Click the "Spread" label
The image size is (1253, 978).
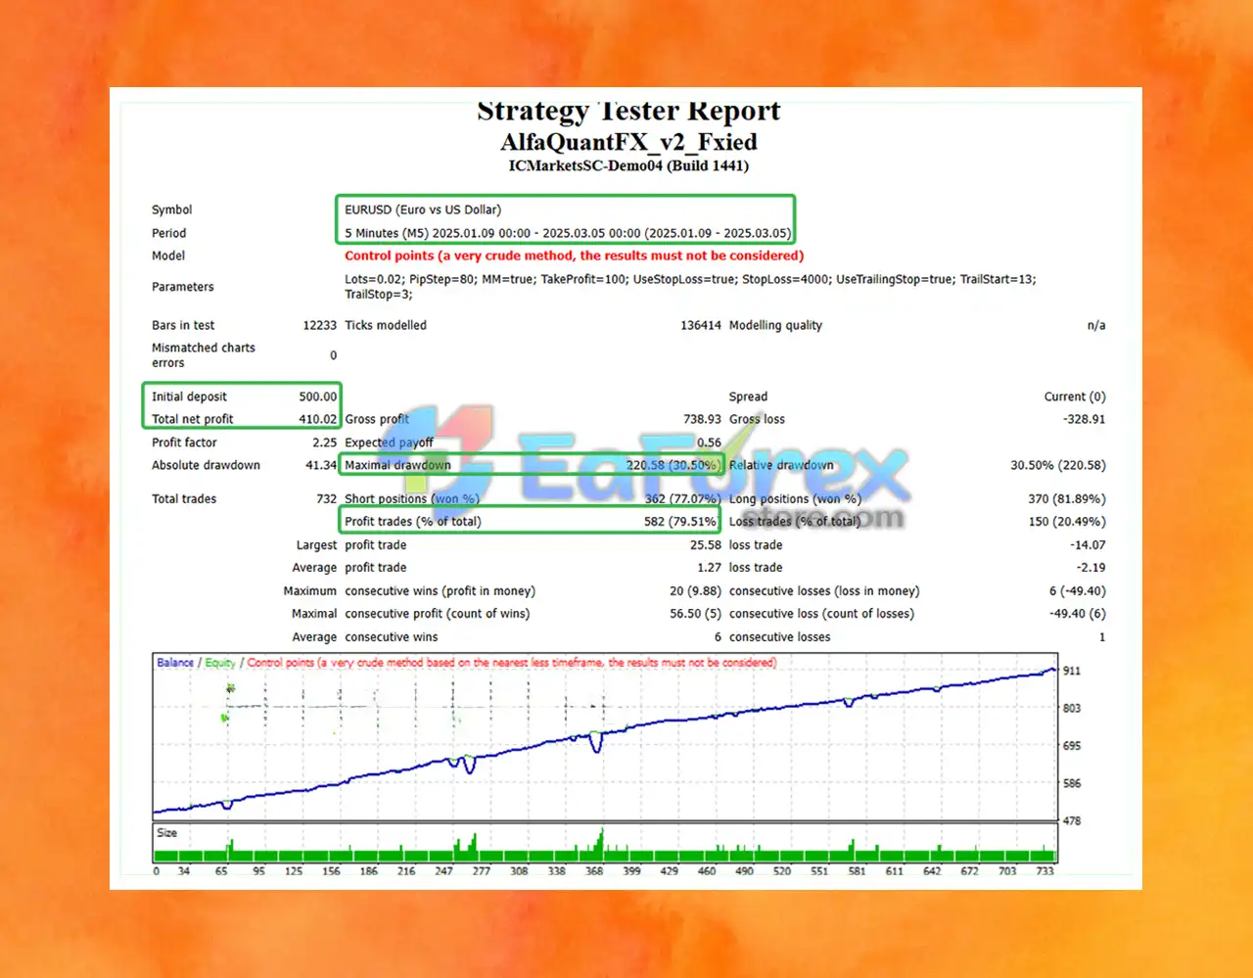point(748,396)
